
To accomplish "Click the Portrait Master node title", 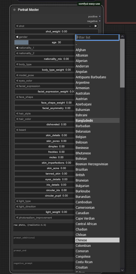I will click(x=28, y=10).
